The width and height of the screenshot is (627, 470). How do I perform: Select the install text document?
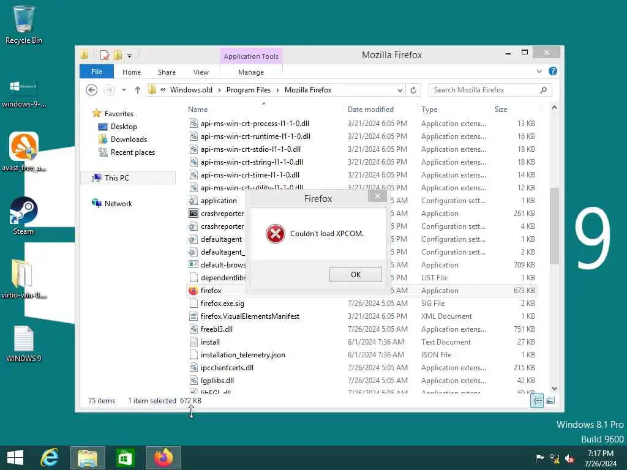tap(210, 341)
